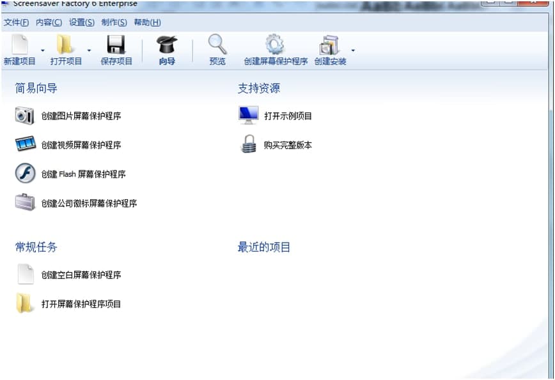Click the 创建安装 build installer icon
This screenshot has width=555, height=380.
click(329, 46)
